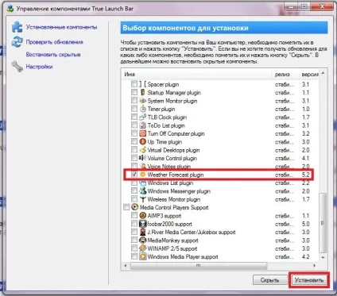The width and height of the screenshot is (337, 296).
Task: Open Настройки link
Action: pyautogui.click(x=39, y=67)
